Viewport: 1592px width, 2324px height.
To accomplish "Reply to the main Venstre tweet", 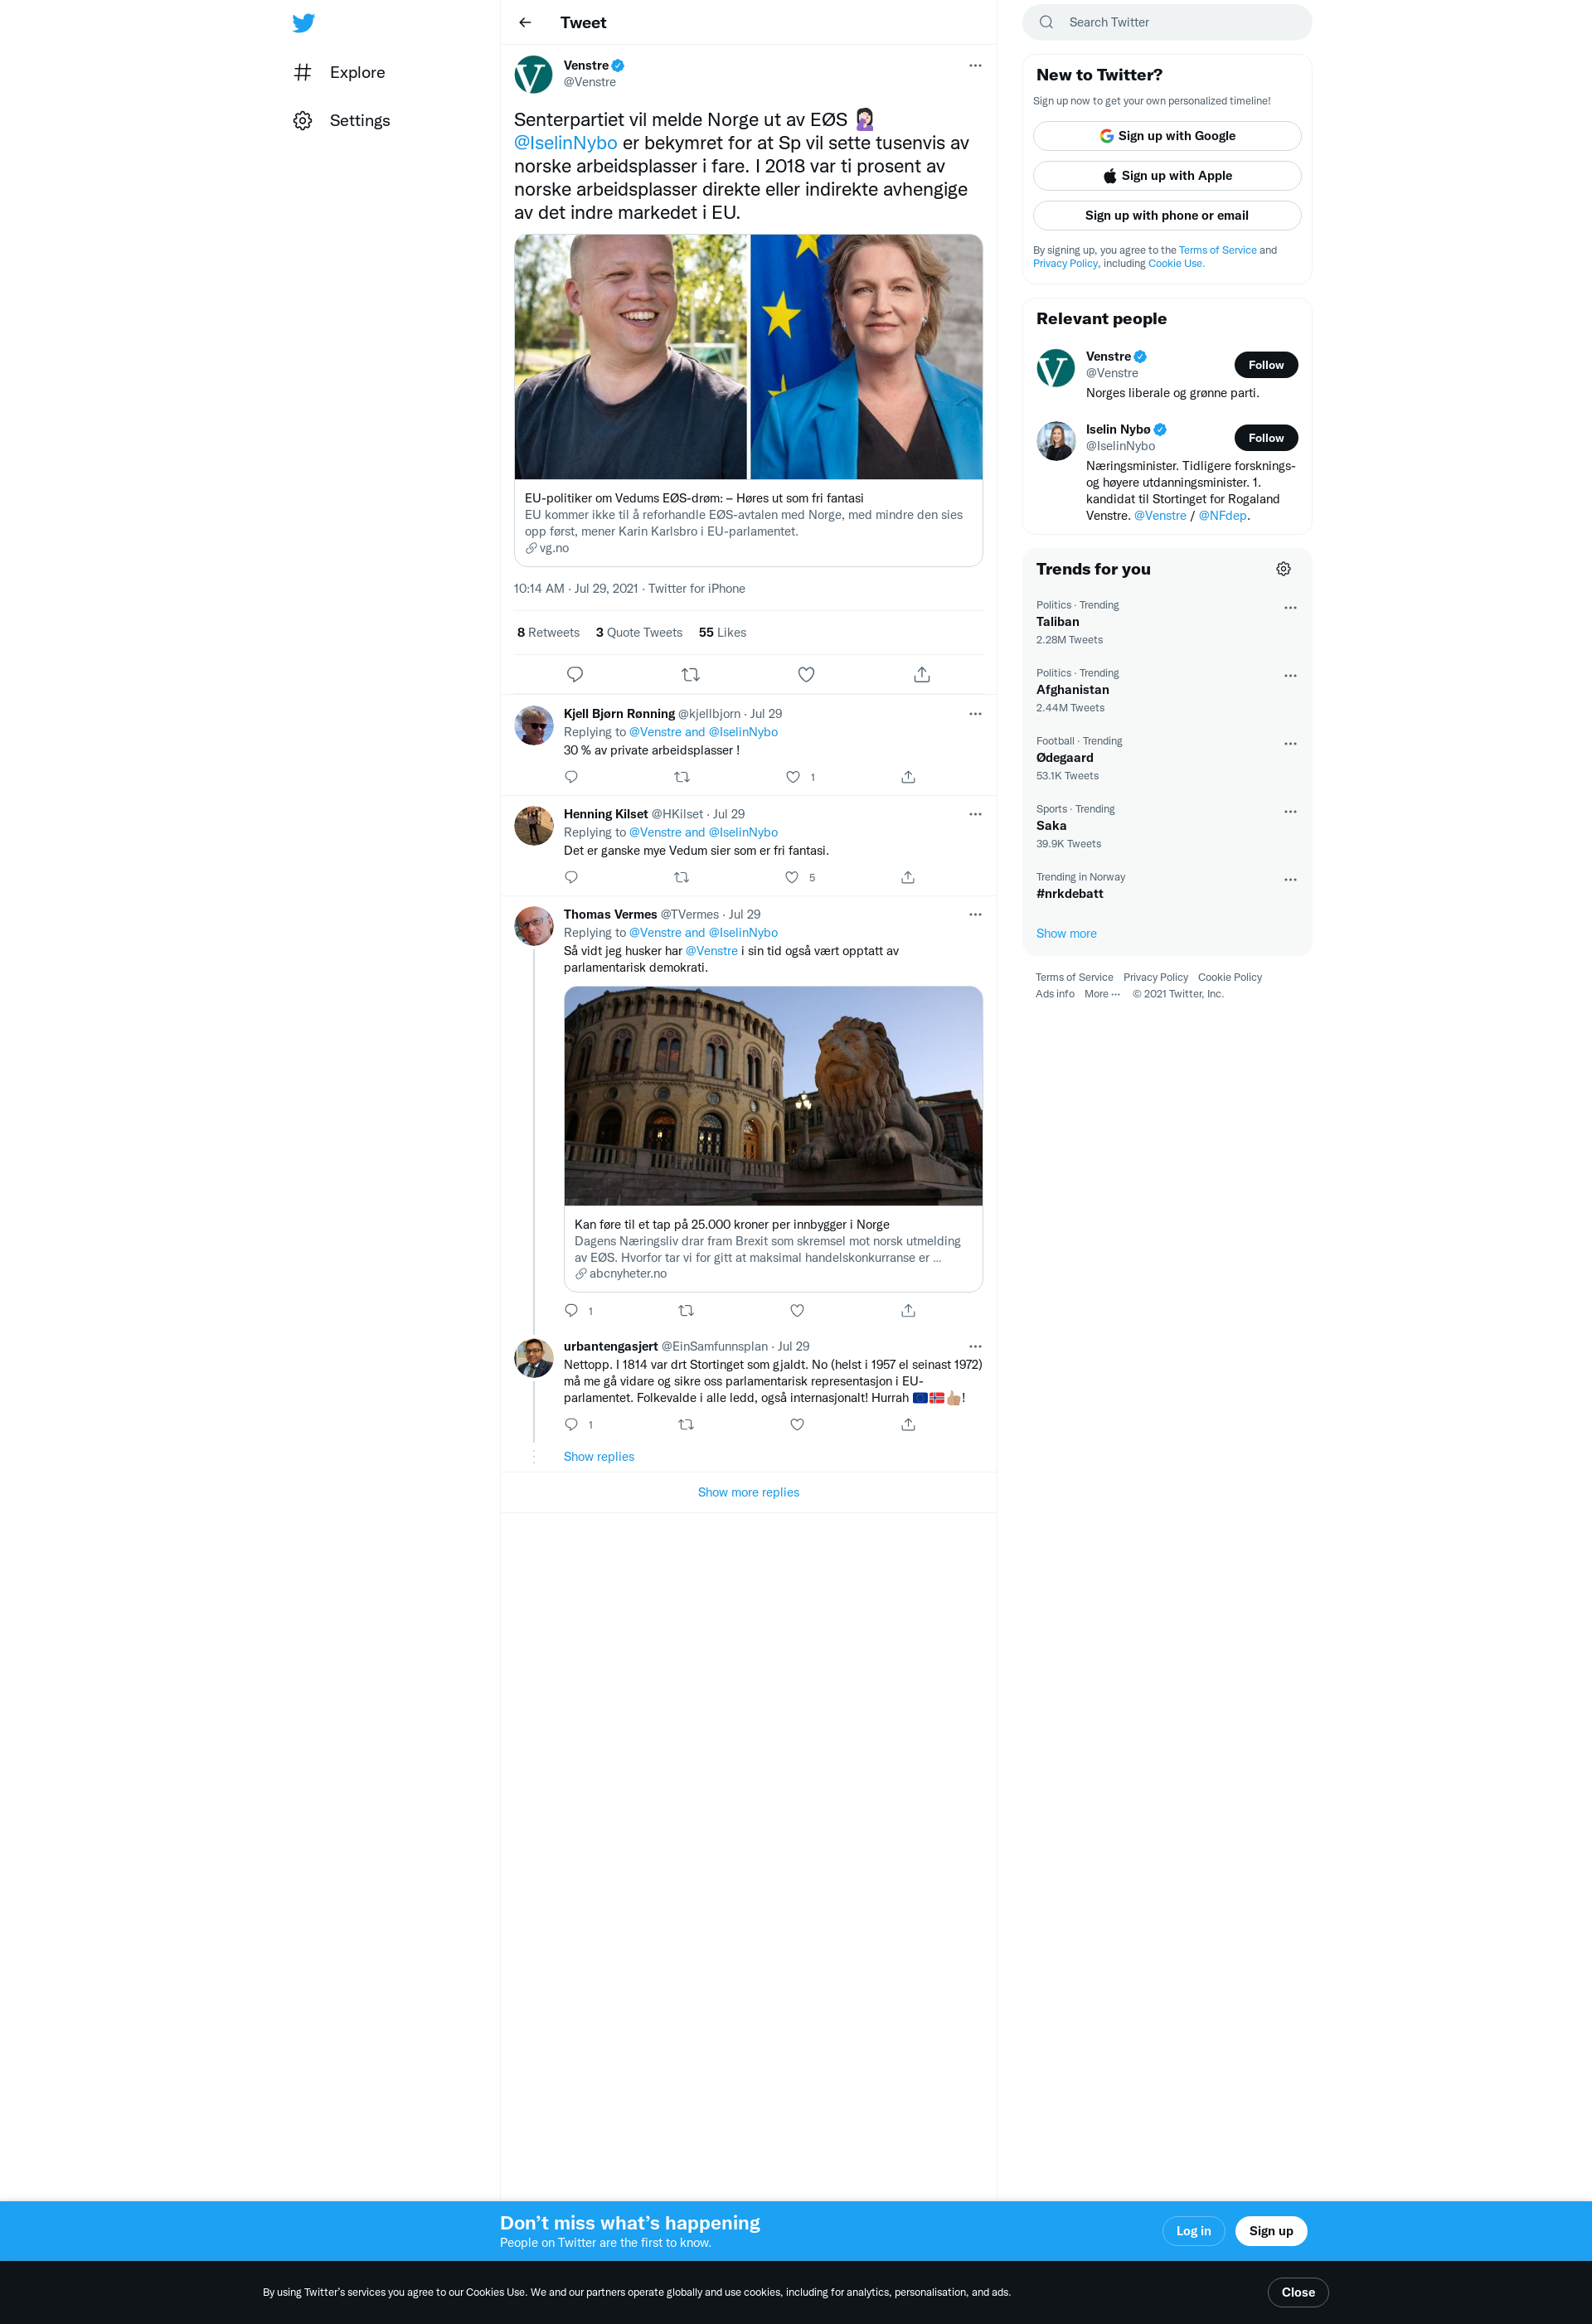I will [x=575, y=674].
